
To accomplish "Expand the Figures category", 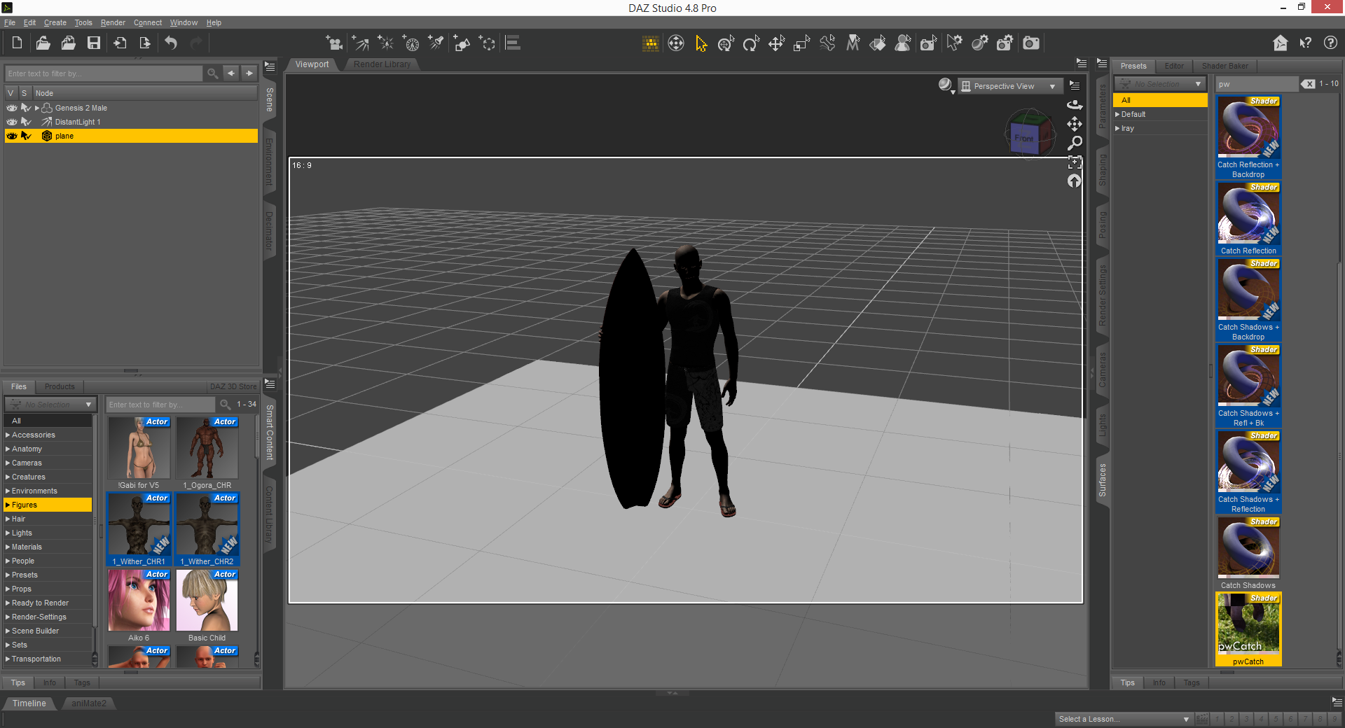I will tap(8, 505).
